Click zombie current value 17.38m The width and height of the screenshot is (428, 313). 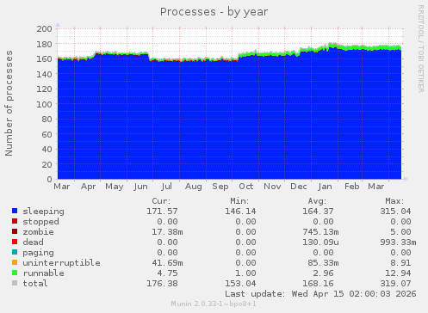pos(167,232)
